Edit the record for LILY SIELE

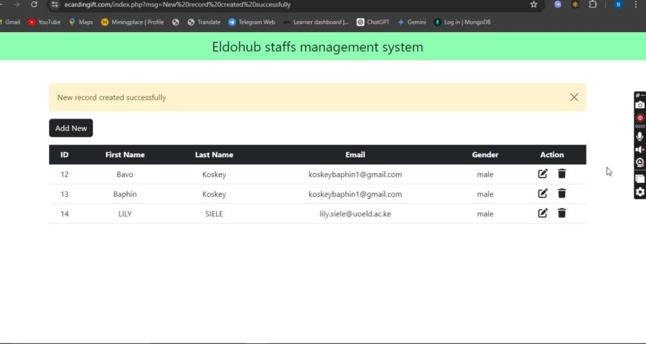[543, 213]
